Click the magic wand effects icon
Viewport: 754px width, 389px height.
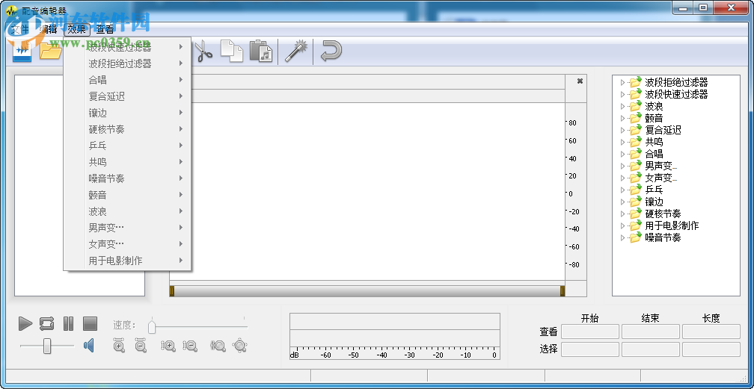295,51
